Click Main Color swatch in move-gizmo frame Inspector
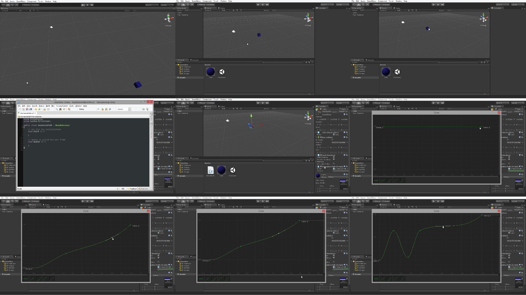Viewport: 526px width, 295px height. pyautogui.click(x=342, y=180)
